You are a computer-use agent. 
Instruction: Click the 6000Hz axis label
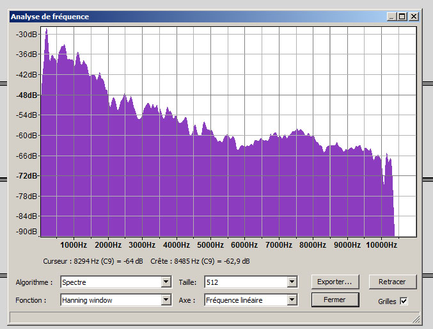(244, 245)
